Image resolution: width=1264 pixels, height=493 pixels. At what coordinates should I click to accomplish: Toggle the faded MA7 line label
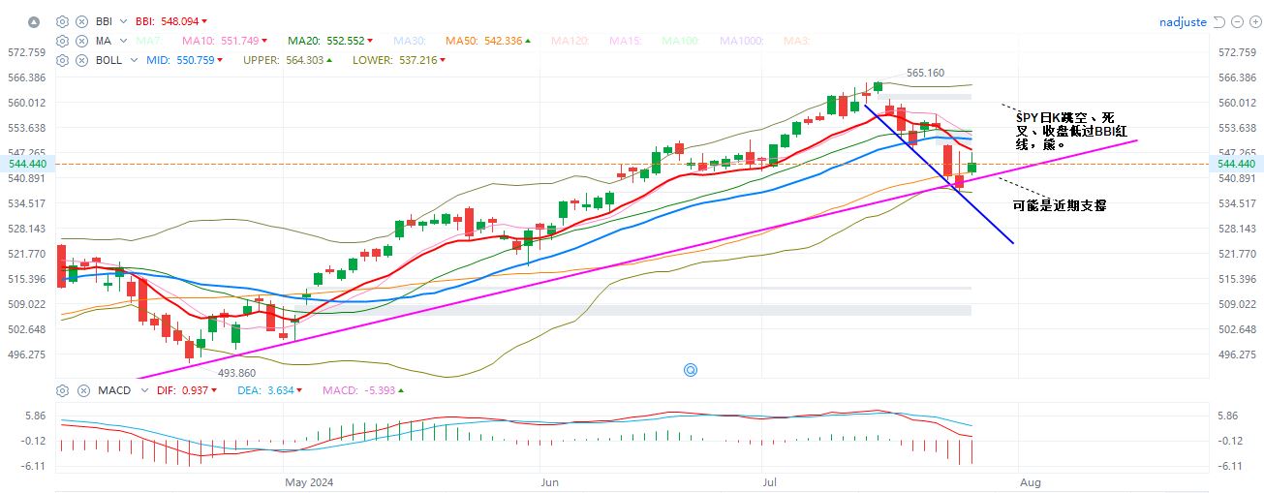click(x=149, y=41)
